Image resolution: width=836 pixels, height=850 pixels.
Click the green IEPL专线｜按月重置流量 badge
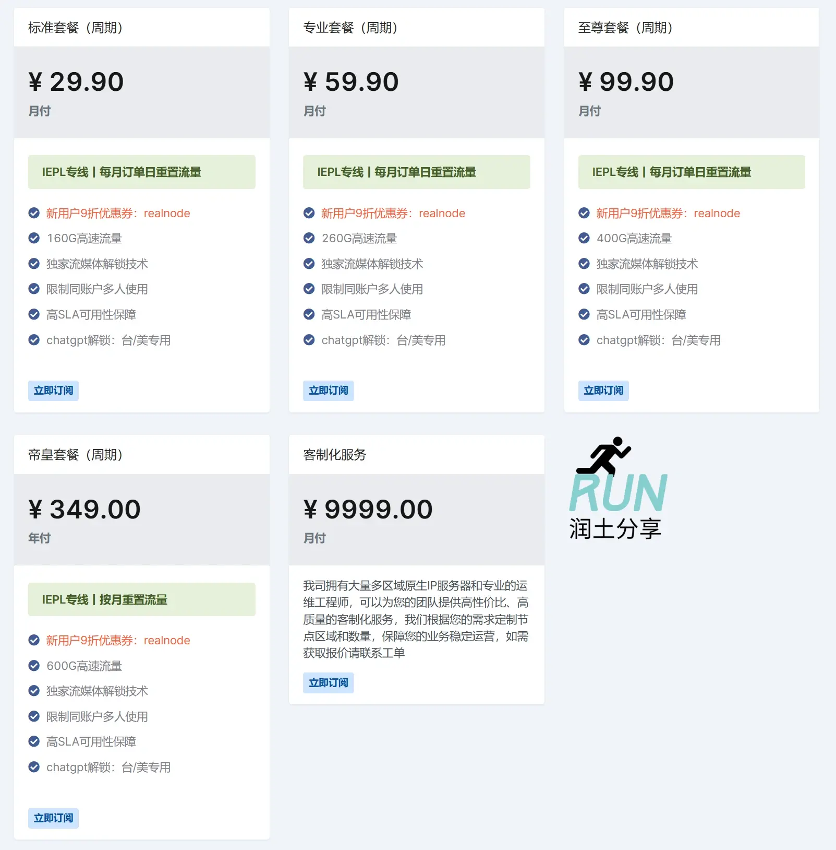(x=141, y=599)
